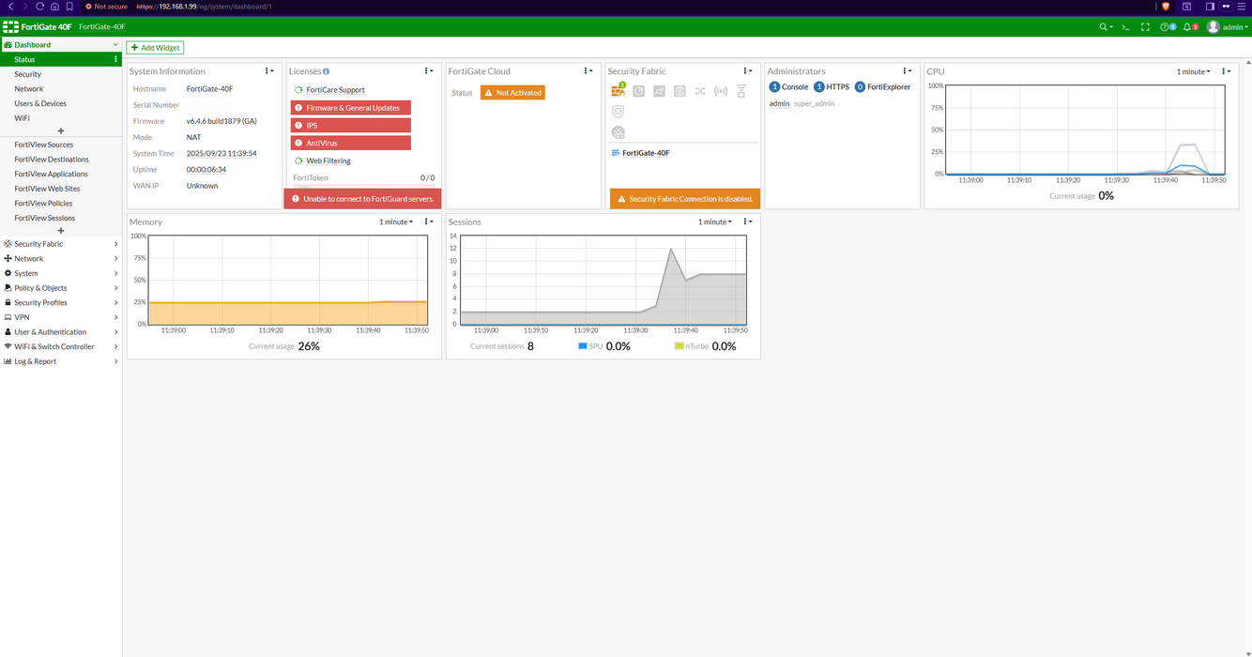This screenshot has height=657, width=1252.
Task: Open Administrators widget options menu
Action: click(x=908, y=70)
